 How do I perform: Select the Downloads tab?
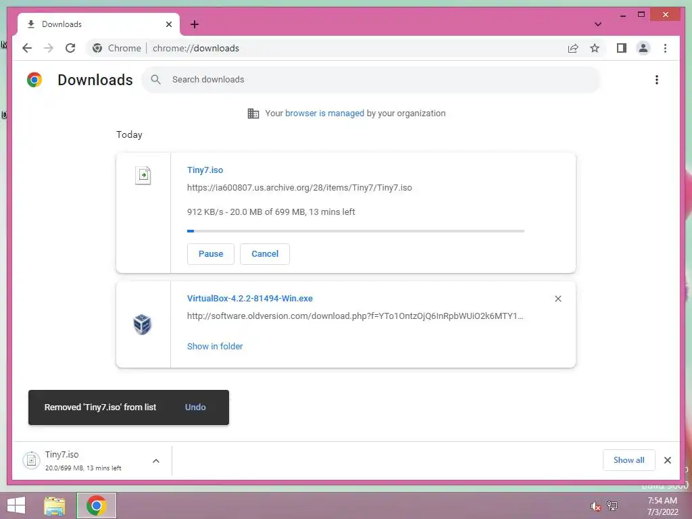[x=99, y=24]
